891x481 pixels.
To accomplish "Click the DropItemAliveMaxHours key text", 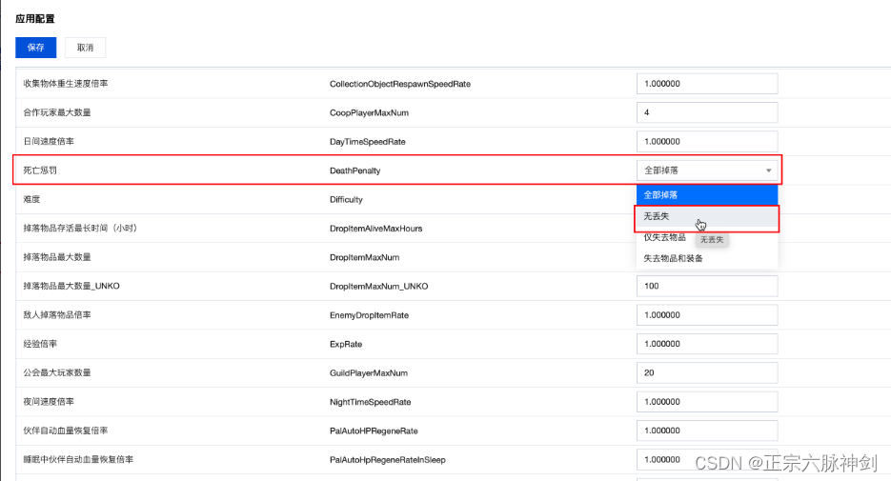I will [x=375, y=229].
